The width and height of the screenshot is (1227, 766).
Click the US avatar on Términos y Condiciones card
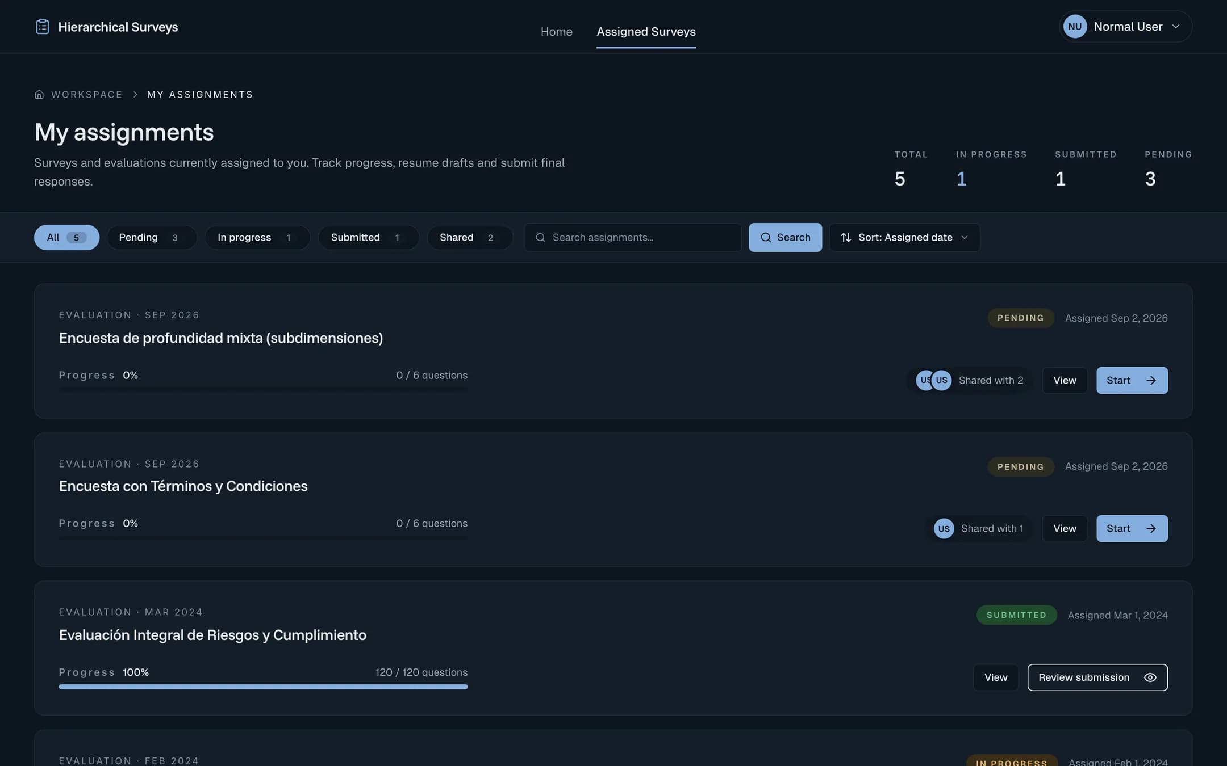point(944,529)
